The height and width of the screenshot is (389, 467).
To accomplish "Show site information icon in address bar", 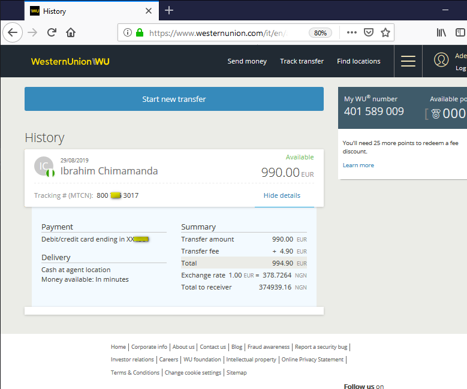I will click(128, 32).
